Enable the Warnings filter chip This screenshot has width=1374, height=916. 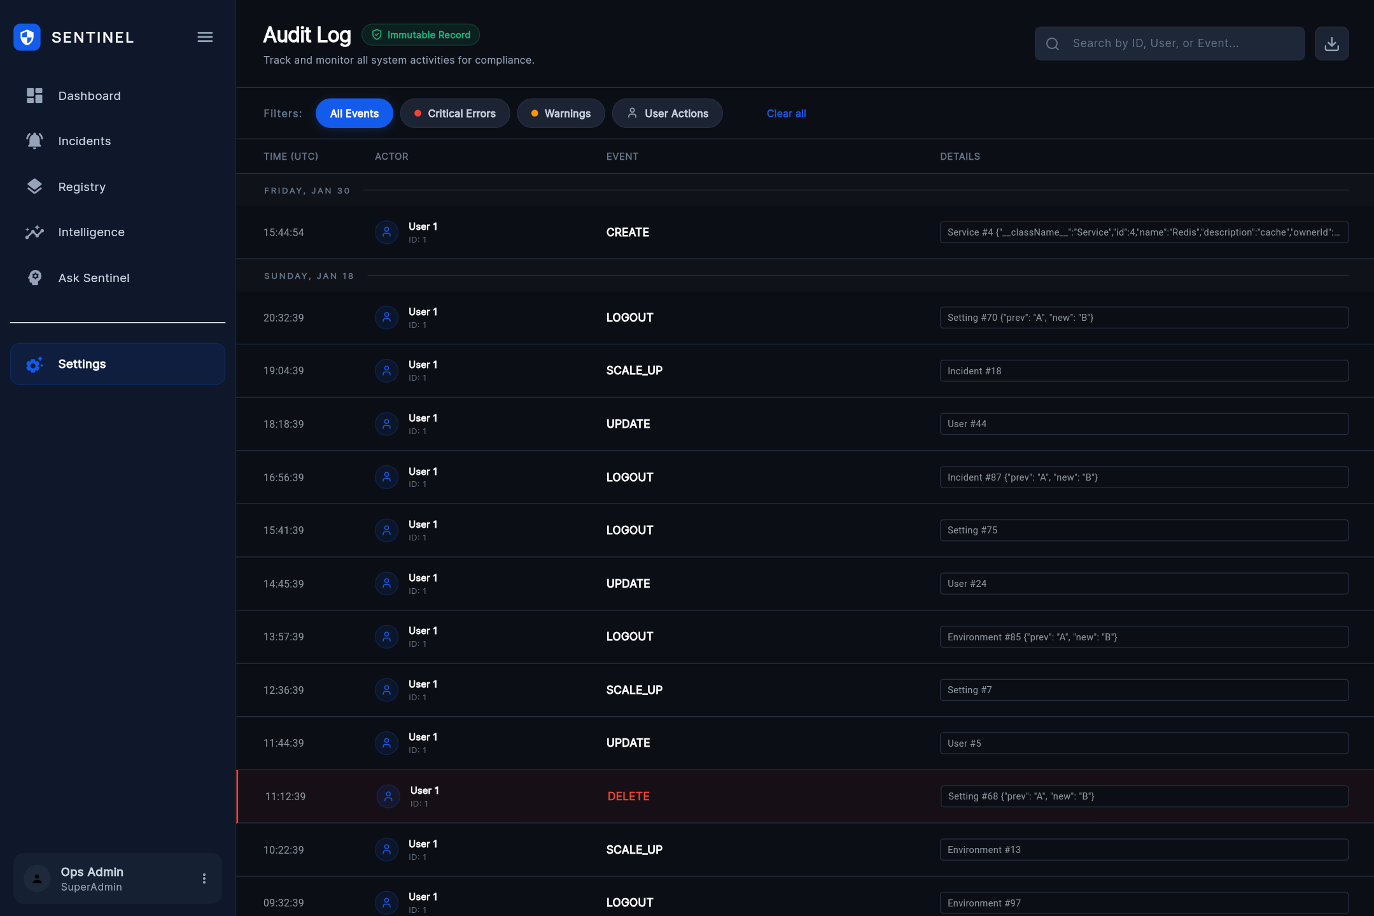tap(560, 113)
